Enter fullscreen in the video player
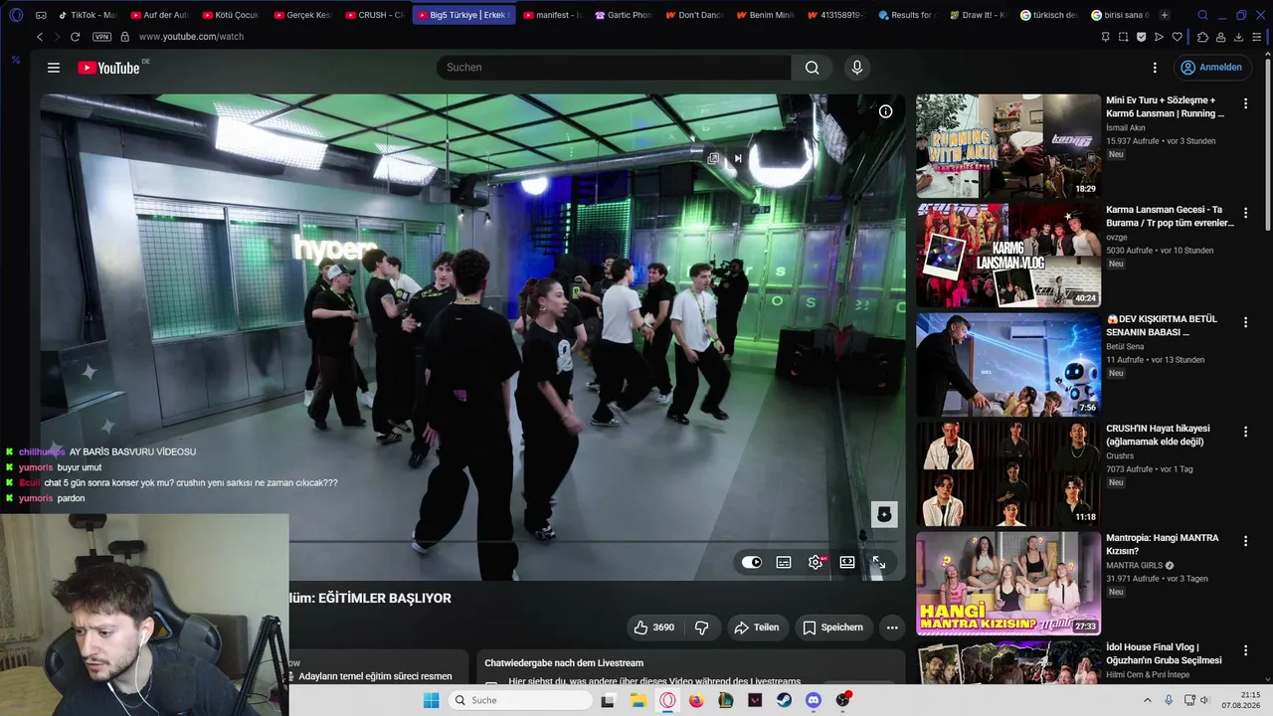The height and width of the screenshot is (716, 1273). pyautogui.click(x=879, y=562)
